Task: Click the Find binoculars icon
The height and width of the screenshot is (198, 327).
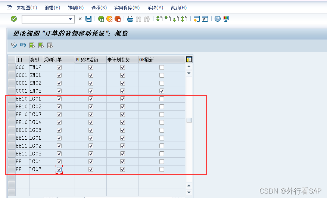Action: [x=138, y=19]
